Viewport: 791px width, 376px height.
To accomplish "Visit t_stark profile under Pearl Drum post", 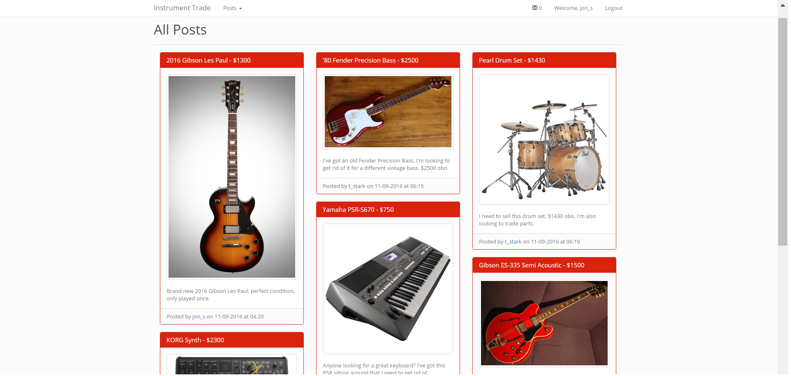I will (x=513, y=242).
